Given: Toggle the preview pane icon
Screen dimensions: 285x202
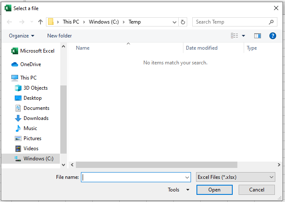Looking at the screenshot, I should coord(258,36).
